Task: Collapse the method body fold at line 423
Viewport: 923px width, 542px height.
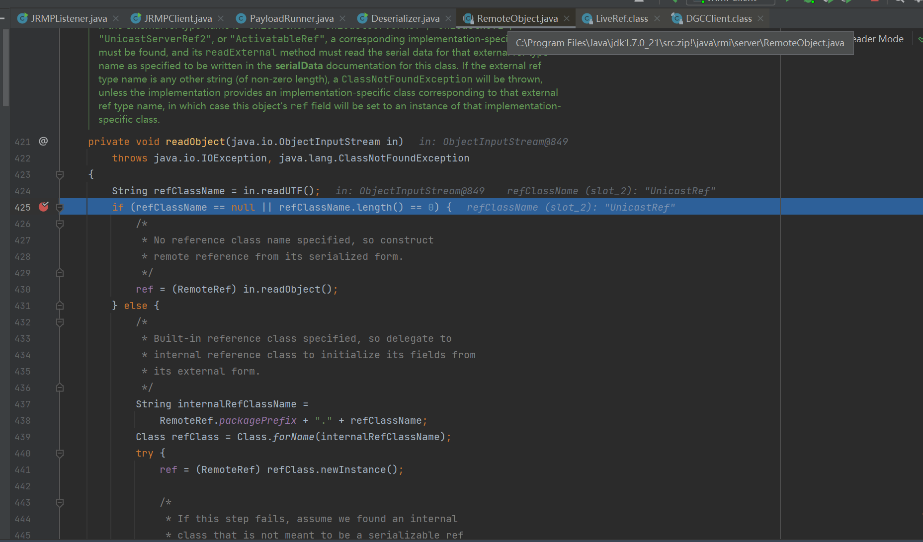Action: pyautogui.click(x=60, y=174)
